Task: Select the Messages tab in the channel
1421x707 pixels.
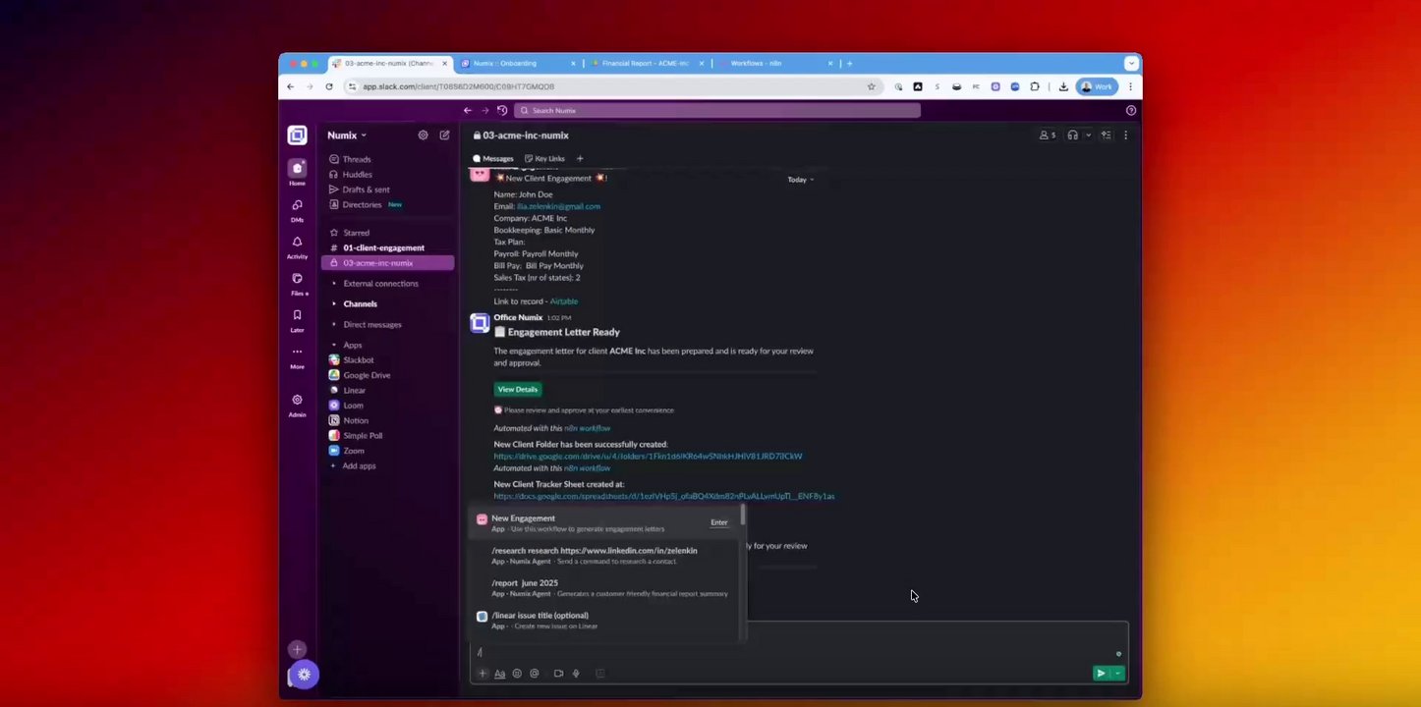Action: pos(493,158)
